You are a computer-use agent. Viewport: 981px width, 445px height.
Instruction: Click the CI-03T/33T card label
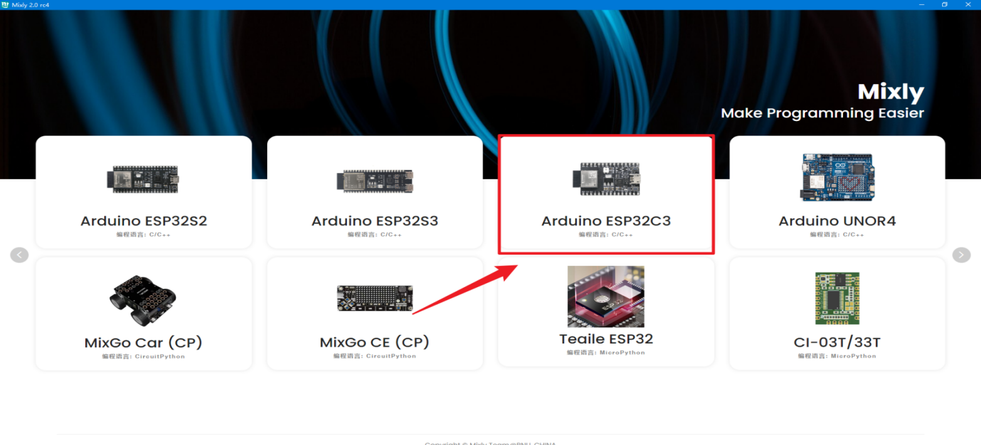(837, 342)
